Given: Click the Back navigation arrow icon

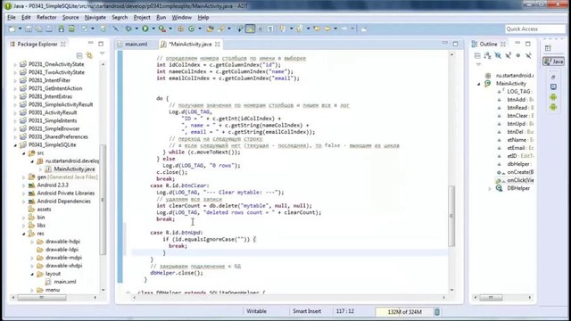Looking at the screenshot, I should click(x=327, y=29).
